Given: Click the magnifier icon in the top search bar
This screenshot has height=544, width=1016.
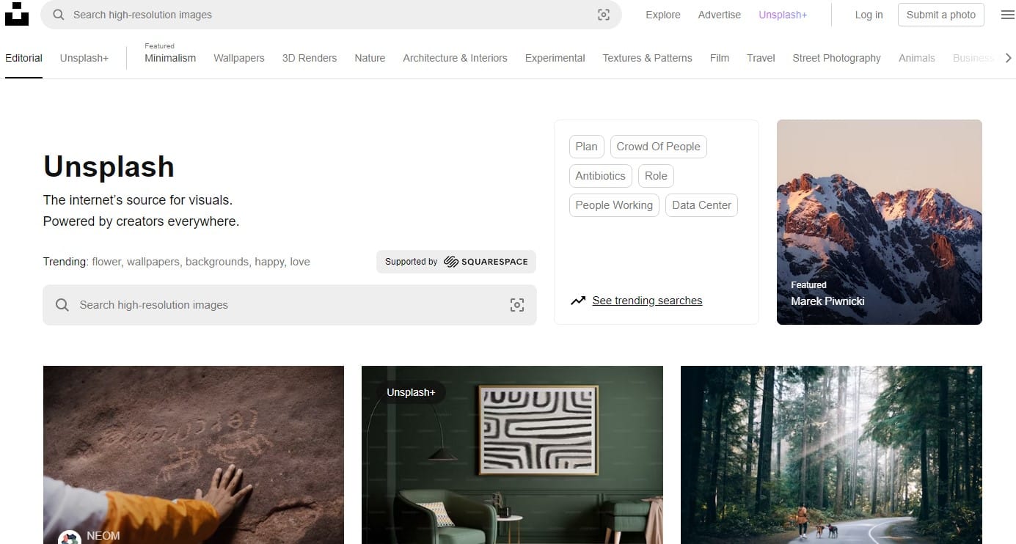Looking at the screenshot, I should click(x=58, y=14).
